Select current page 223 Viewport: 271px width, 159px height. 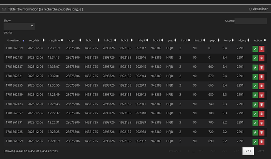(x=248, y=151)
